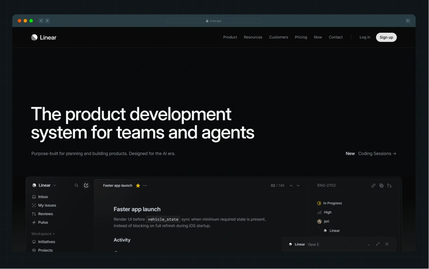Go to next issue with down chevron
429x269 pixels.
(x=298, y=185)
